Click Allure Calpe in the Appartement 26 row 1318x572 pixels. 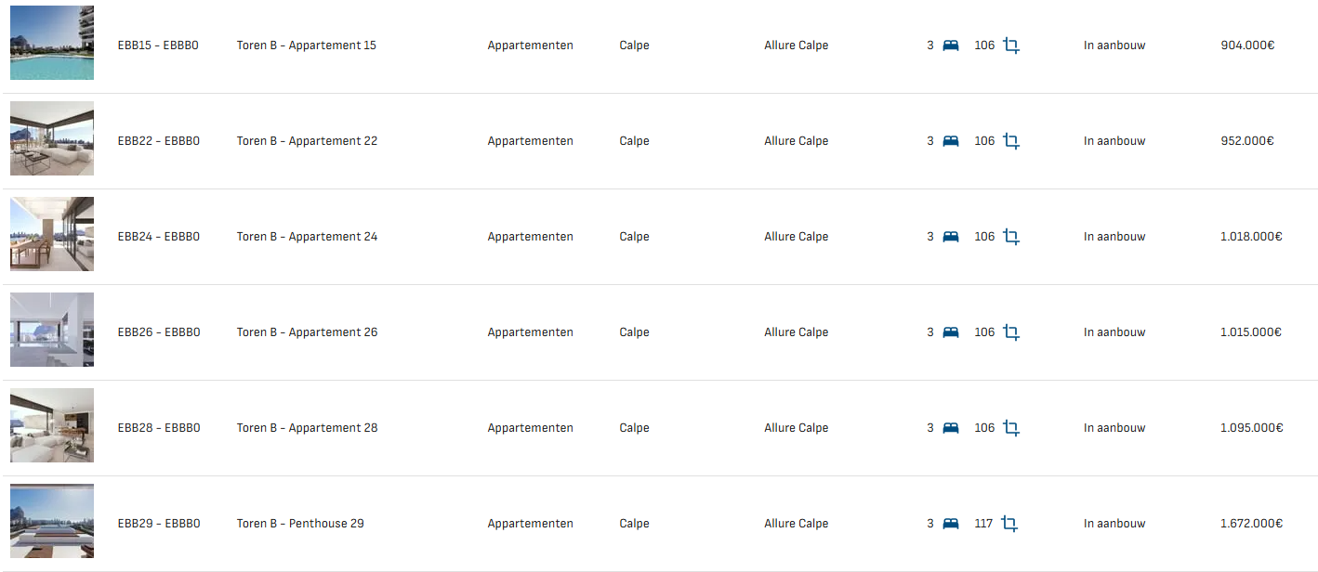tap(796, 332)
